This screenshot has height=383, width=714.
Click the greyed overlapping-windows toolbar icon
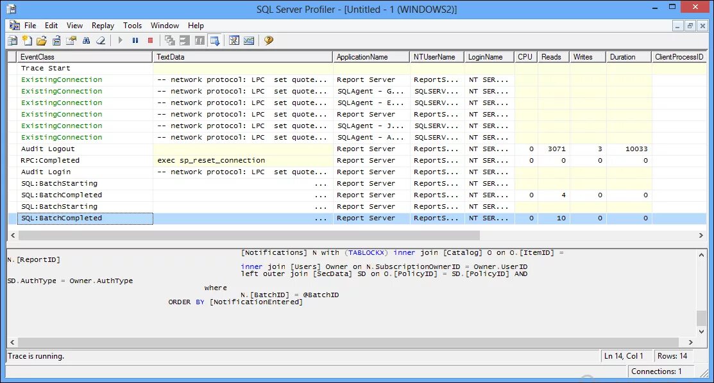[x=170, y=40]
